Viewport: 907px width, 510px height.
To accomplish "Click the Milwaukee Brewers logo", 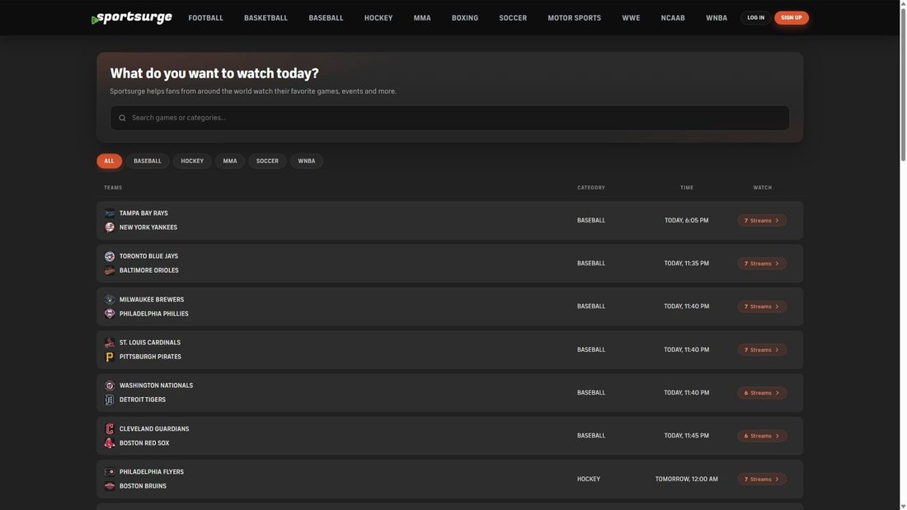I will click(110, 300).
